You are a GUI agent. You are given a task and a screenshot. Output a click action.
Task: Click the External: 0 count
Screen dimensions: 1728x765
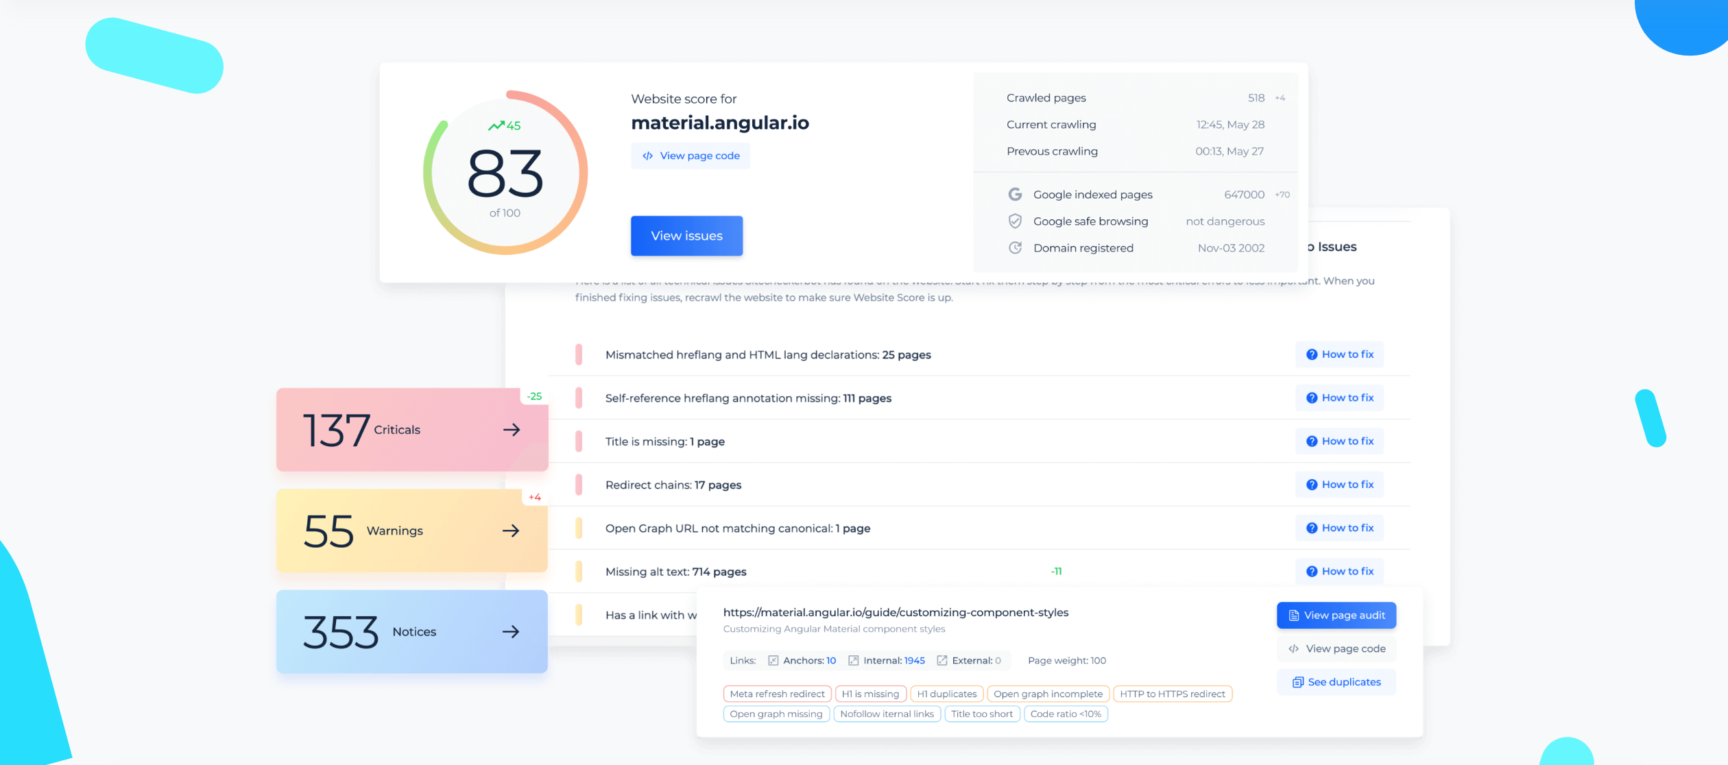[x=976, y=660]
